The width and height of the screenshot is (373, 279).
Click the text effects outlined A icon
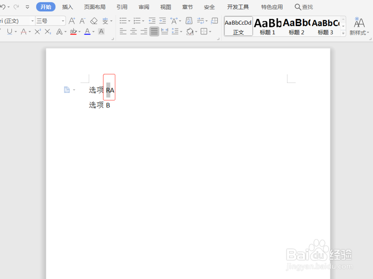[x=59, y=32]
